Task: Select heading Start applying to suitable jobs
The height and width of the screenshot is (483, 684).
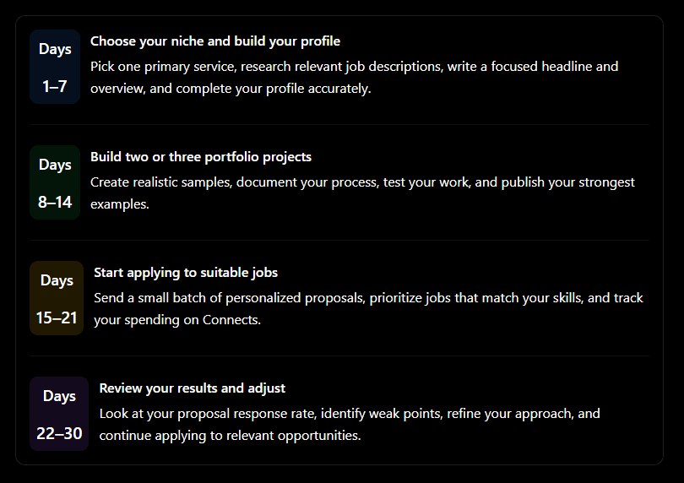Action: 186,272
